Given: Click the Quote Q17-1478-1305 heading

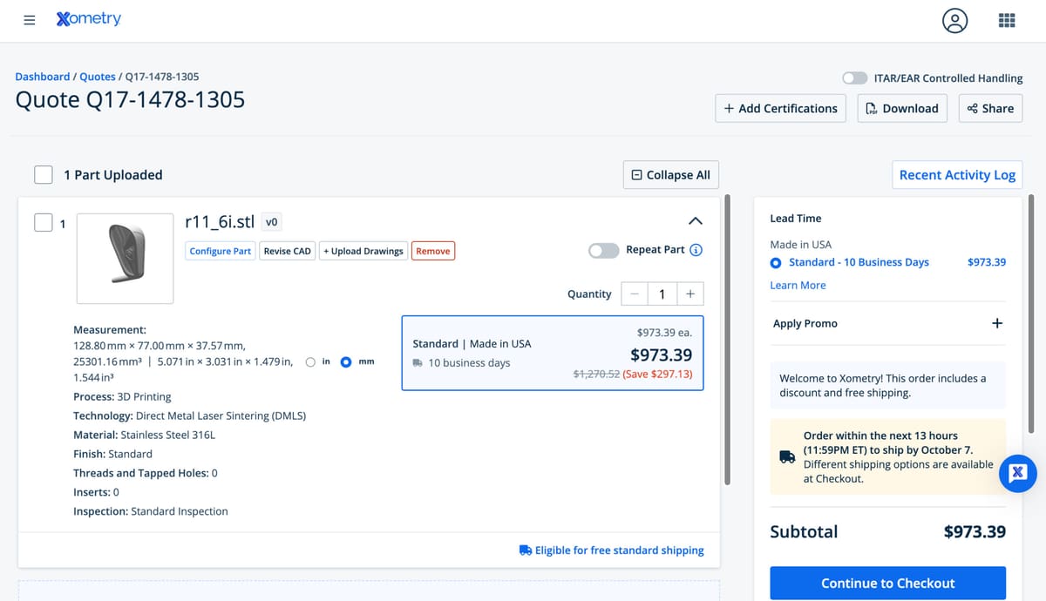Looking at the screenshot, I should tap(130, 99).
